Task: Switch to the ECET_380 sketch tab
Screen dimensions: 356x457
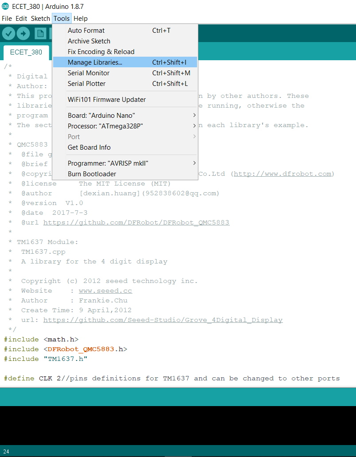Action: (26, 52)
